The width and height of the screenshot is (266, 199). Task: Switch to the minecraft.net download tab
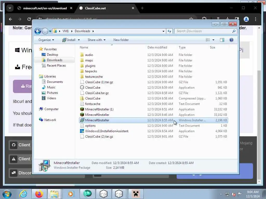(x=45, y=8)
